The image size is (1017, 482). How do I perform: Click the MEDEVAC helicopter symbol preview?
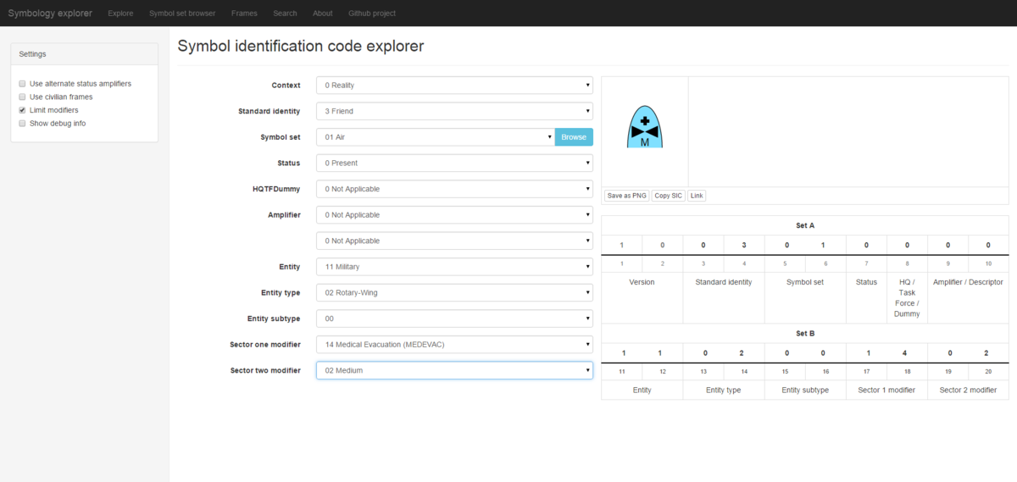click(x=644, y=129)
